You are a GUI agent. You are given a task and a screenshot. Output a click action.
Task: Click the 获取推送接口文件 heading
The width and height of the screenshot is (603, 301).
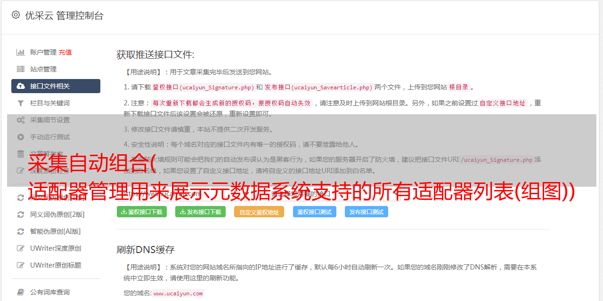[x=155, y=55]
